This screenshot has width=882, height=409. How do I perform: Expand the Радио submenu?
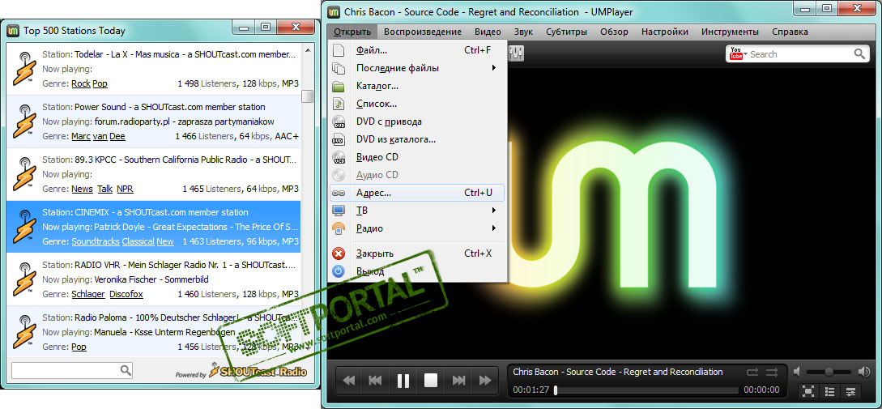[x=417, y=228]
